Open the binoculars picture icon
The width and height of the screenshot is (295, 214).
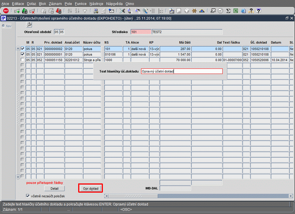click(213, 11)
